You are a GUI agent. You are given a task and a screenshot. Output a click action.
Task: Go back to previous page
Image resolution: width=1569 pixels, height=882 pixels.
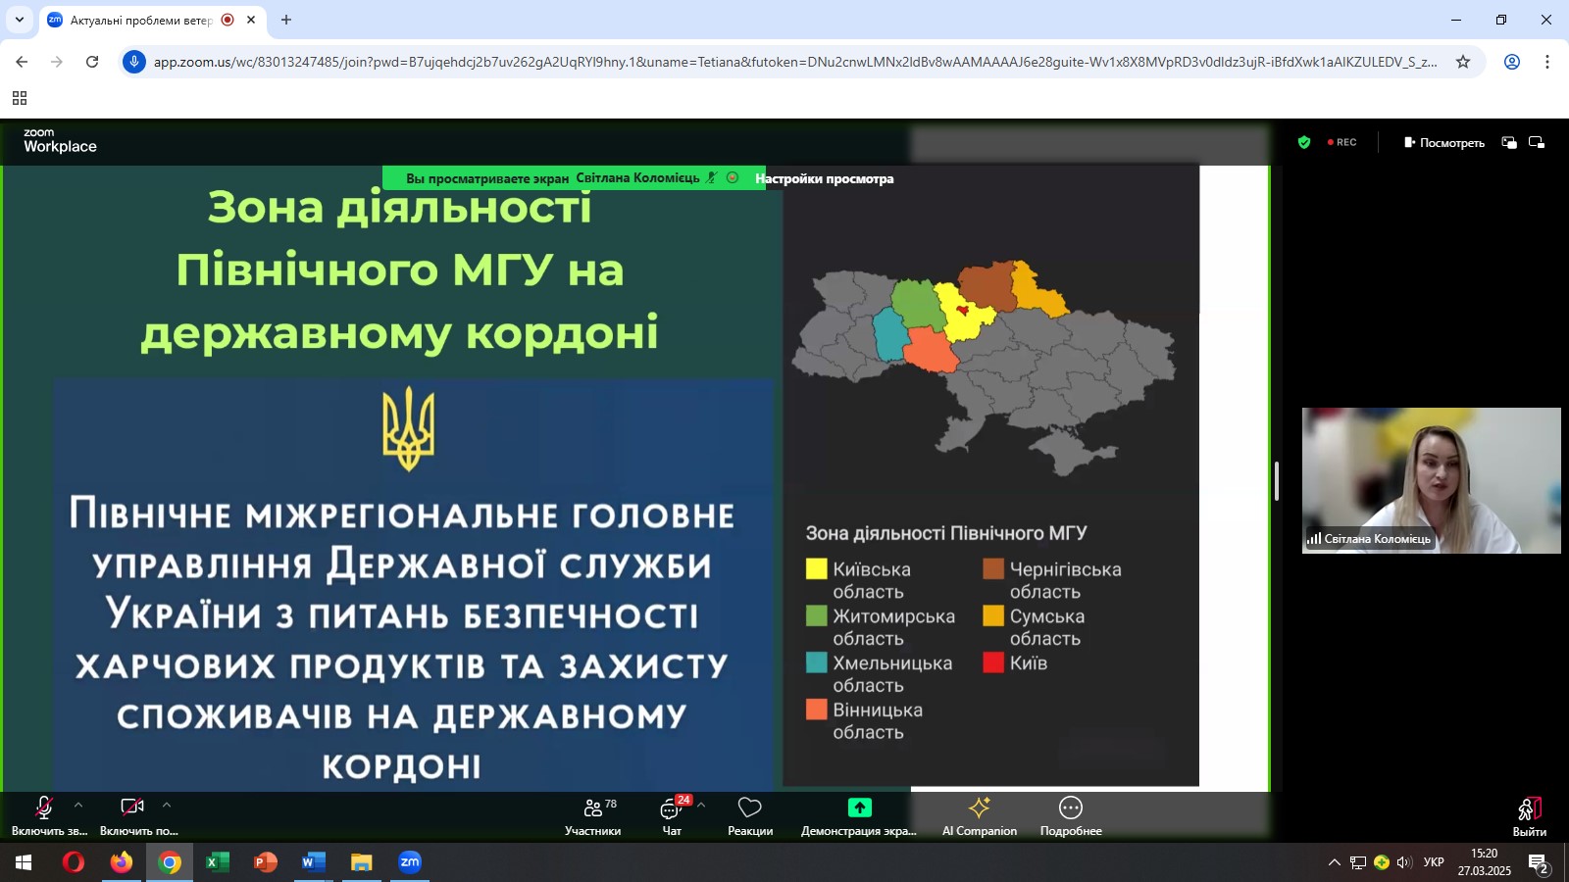22,62
